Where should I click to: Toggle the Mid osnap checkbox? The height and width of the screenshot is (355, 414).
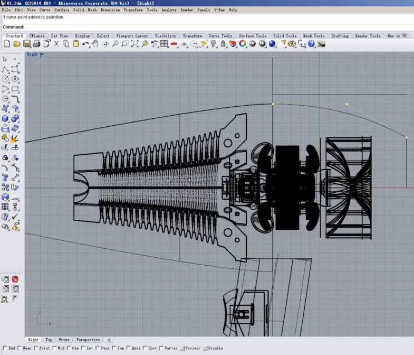tap(55, 348)
